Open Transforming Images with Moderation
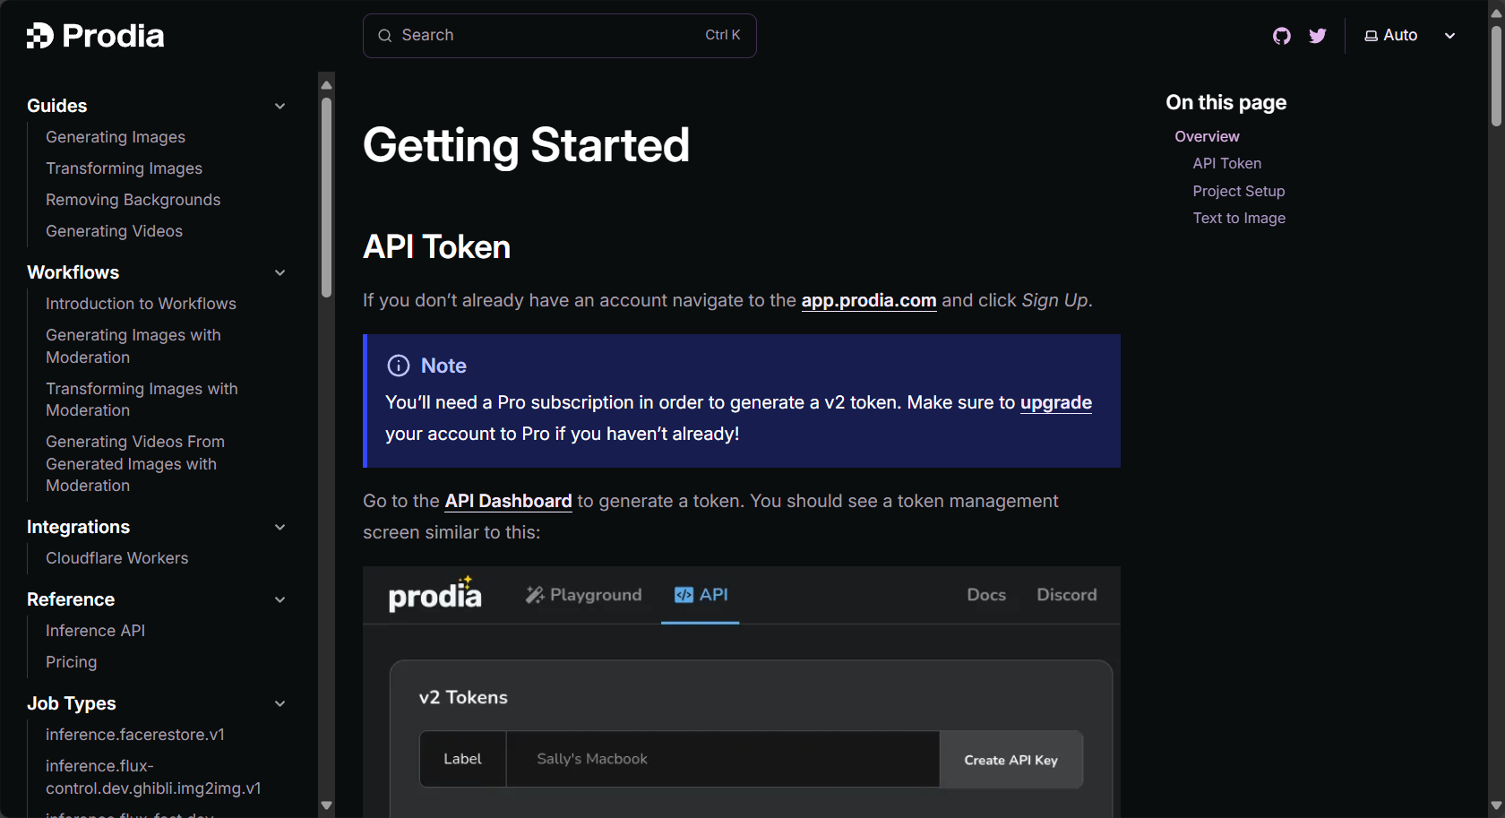Screen dimensions: 1505x818 pos(142,400)
